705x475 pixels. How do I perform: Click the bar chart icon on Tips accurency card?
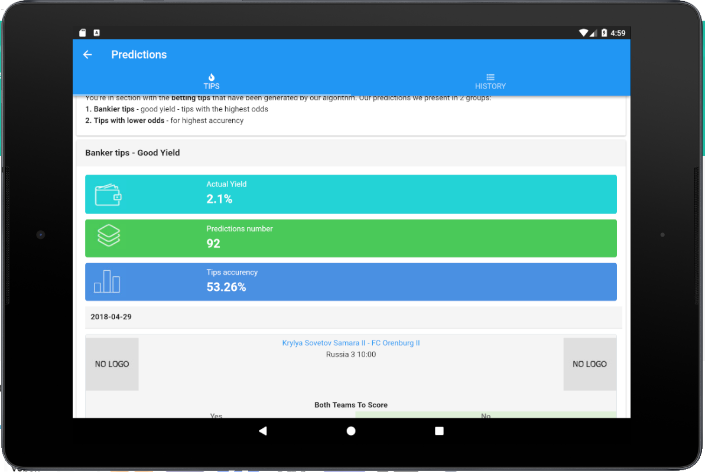(x=107, y=281)
